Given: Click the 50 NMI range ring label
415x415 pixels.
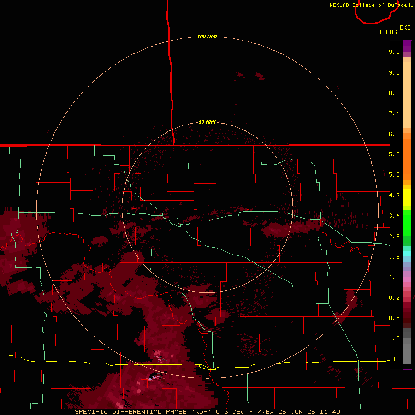Looking at the screenshot, I should (207, 122).
